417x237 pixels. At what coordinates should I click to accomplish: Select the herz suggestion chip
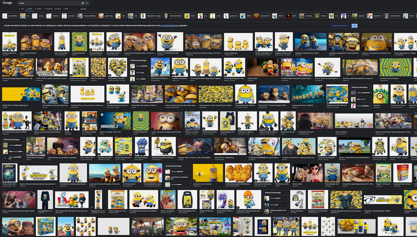(334, 16)
